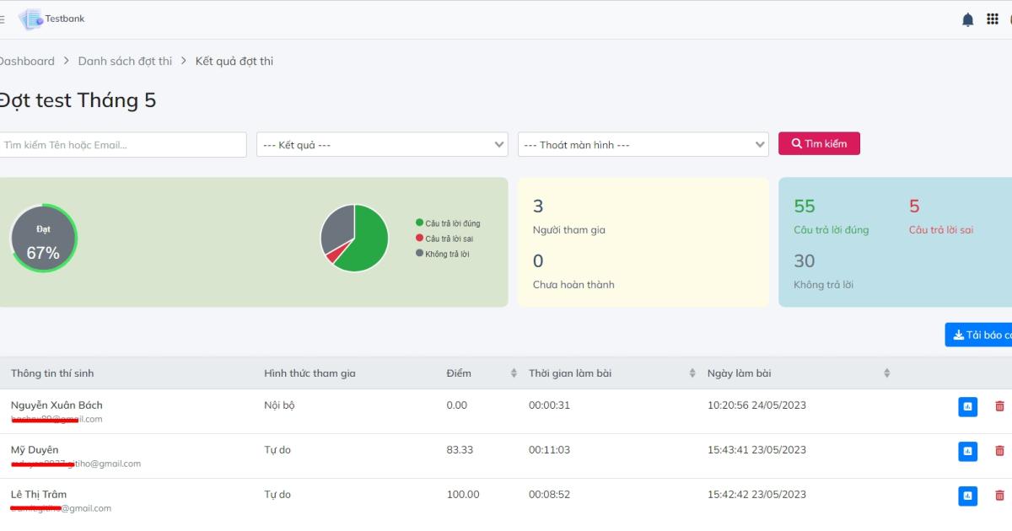Navigate to Dashboard breadcrumb
This screenshot has width=1012, height=531.
(x=27, y=61)
